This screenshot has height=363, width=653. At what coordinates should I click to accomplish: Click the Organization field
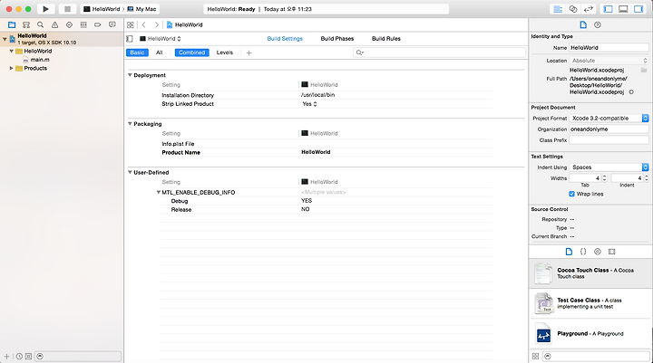point(609,129)
